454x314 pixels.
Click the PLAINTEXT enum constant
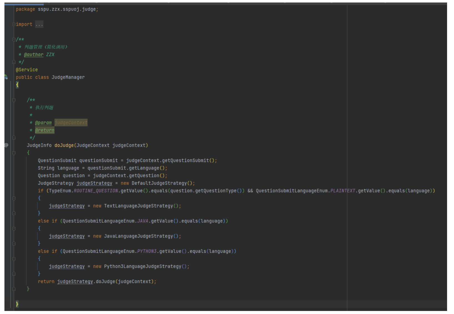coord(342,191)
